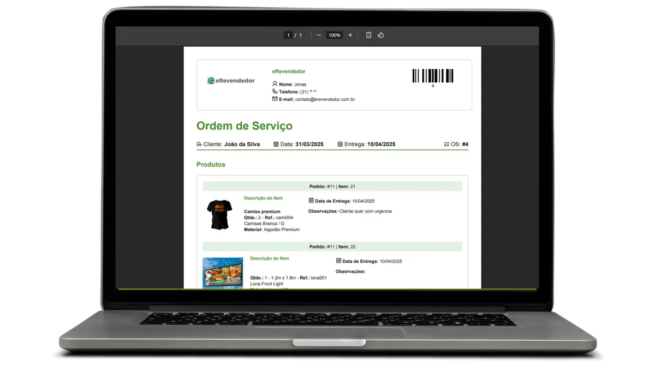The image size is (655, 368).
Task: Click the client icon beside João da Silva
Action: click(x=199, y=144)
